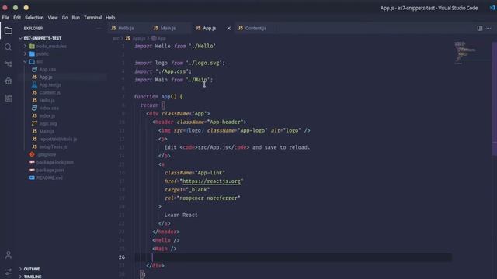Screen dimensions: 497x279
Task: Open the View menu
Action: pyautogui.click(x=53, y=18)
